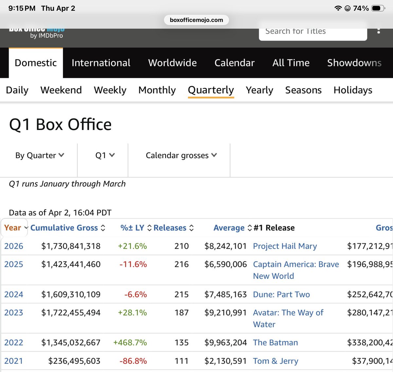
Task: Go to the Monthly view
Action: [157, 90]
